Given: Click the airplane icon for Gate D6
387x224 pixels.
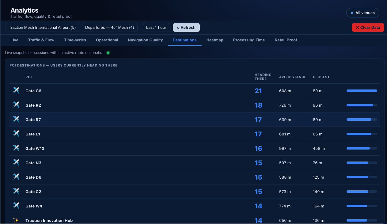Looking at the screenshot, I should pos(16,177).
